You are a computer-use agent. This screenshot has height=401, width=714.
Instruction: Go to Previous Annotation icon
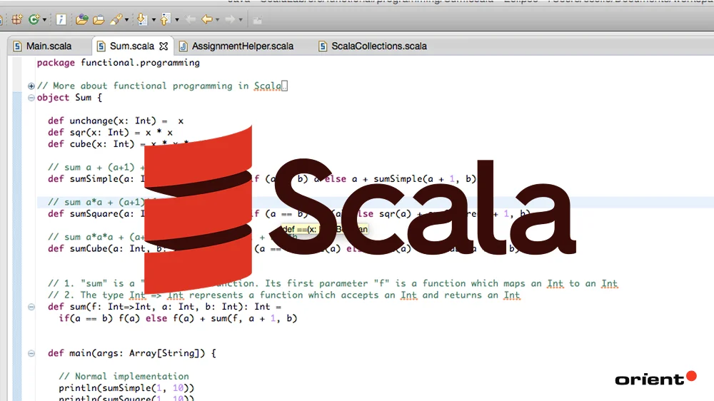pyautogui.click(x=165, y=19)
